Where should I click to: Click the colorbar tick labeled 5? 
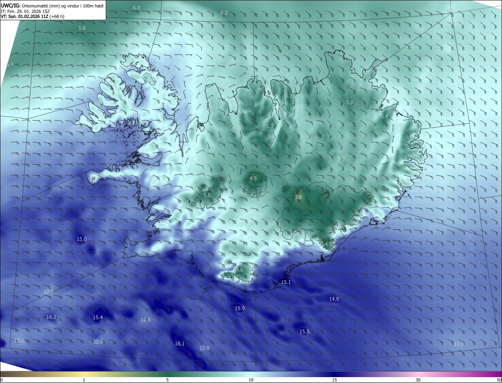tap(167, 380)
